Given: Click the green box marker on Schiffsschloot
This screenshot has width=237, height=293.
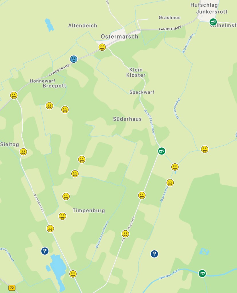Looking at the screenshot, I should point(162,151).
